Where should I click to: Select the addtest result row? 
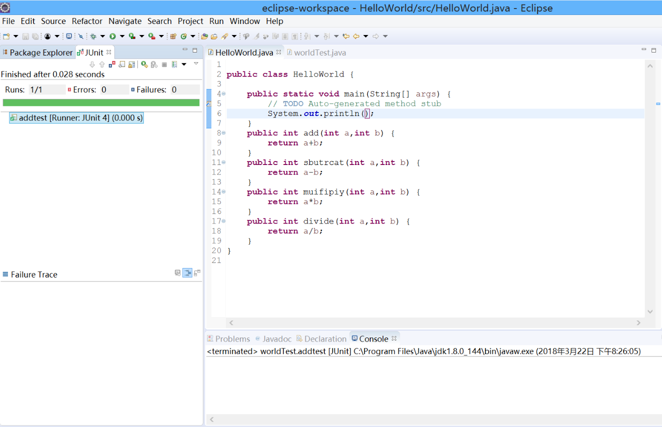pos(76,118)
